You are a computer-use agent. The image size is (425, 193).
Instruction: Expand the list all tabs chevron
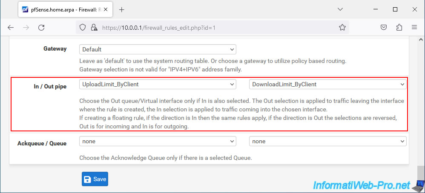tap(340, 9)
